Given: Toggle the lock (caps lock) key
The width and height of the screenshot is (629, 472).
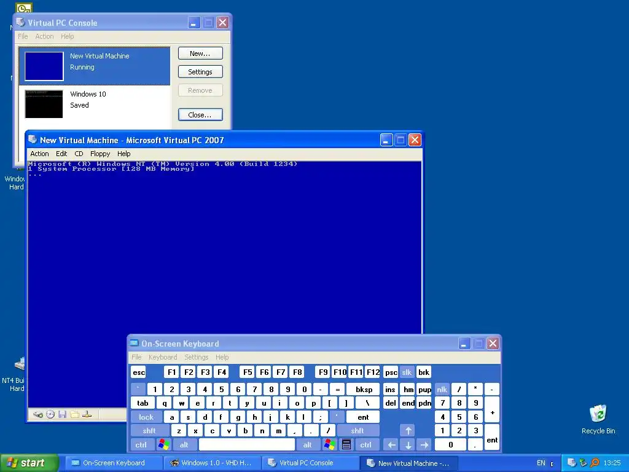Looking at the screenshot, I should point(146,417).
